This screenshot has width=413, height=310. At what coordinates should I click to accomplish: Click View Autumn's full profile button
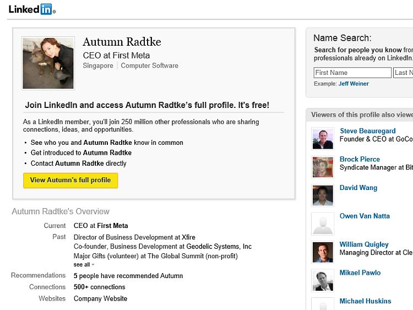click(x=70, y=180)
